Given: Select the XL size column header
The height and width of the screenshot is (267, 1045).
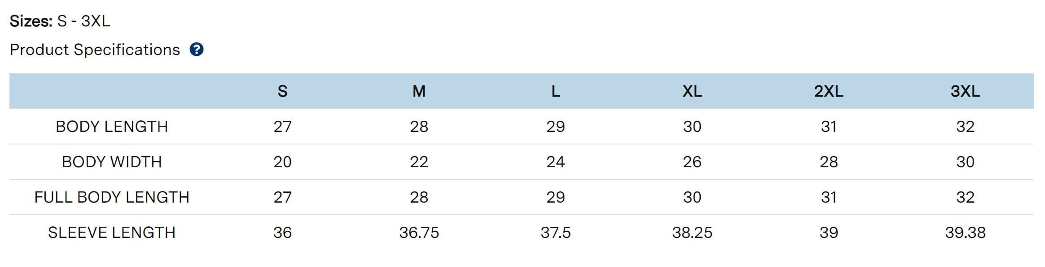Looking at the screenshot, I should click(x=692, y=91).
